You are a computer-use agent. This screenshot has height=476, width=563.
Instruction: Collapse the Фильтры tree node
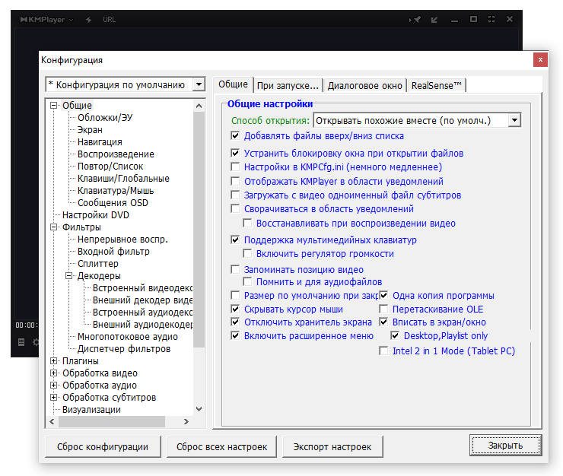click(x=53, y=227)
